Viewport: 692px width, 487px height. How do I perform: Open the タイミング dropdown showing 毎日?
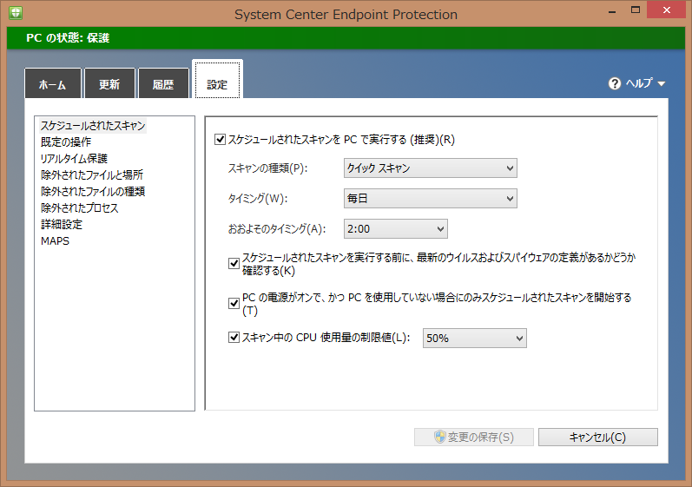(431, 199)
